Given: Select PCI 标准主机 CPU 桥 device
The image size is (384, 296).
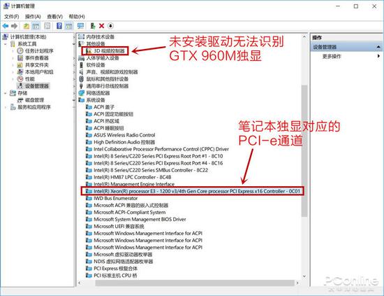Looking at the screenshot, I should point(115,276).
